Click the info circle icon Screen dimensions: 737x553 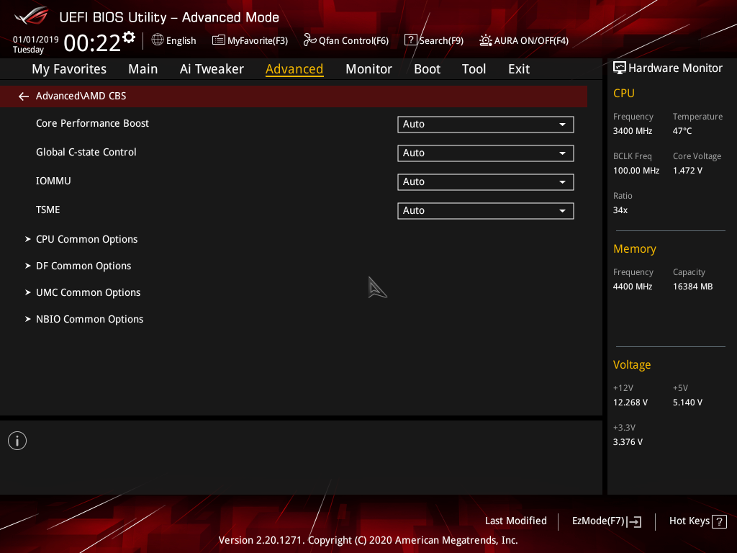(x=17, y=441)
